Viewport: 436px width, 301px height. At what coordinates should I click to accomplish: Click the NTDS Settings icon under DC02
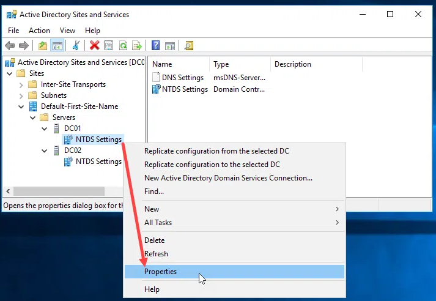point(68,162)
